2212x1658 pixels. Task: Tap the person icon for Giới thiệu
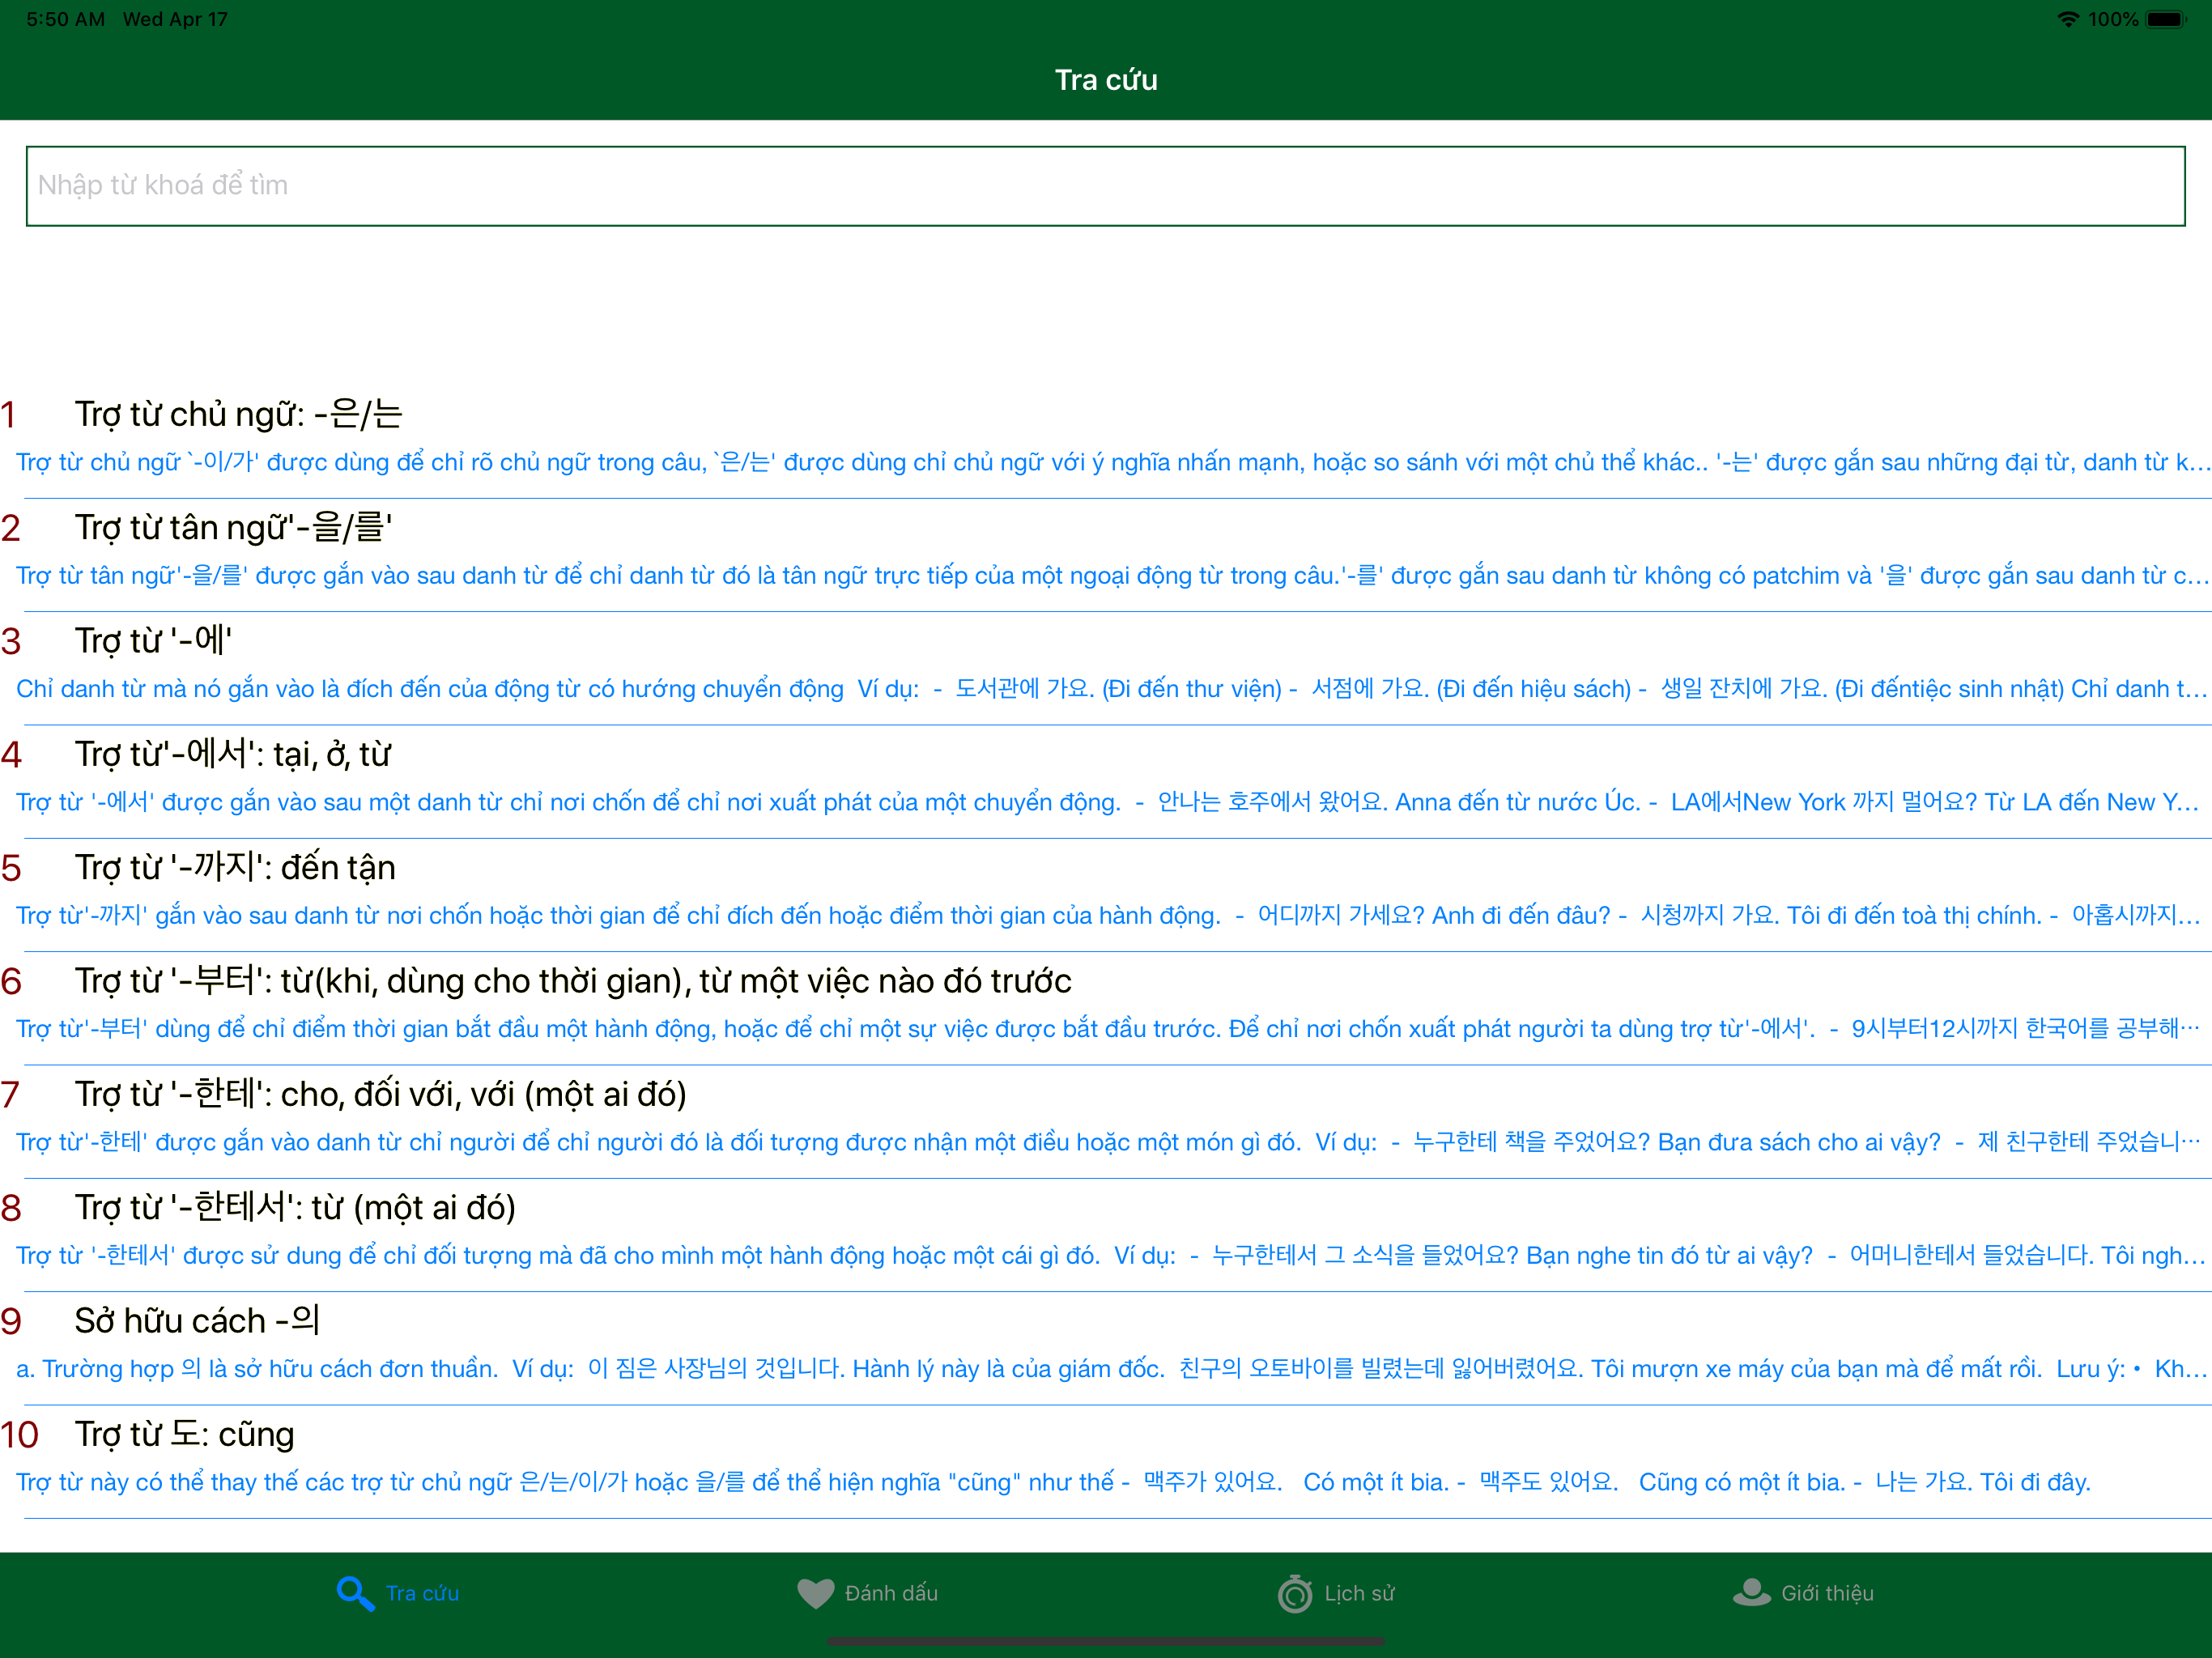pyautogui.click(x=1751, y=1592)
